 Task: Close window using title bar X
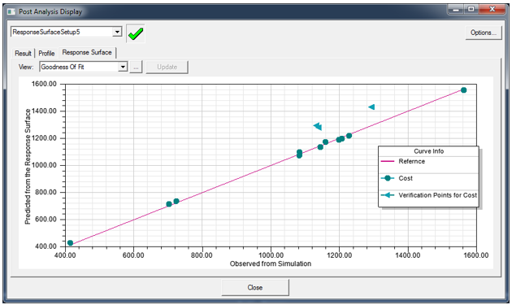pyautogui.click(x=492, y=10)
